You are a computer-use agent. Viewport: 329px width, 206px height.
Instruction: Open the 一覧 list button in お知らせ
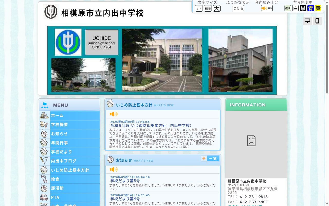pyautogui.click(x=210, y=158)
